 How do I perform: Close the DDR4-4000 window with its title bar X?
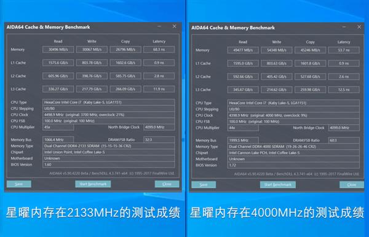pyautogui.click(x=359, y=27)
